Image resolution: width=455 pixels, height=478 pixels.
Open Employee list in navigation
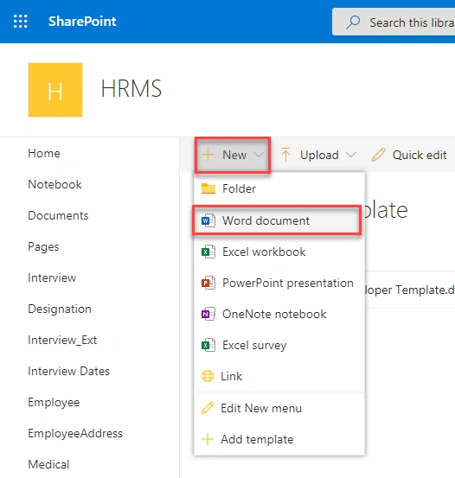54,403
